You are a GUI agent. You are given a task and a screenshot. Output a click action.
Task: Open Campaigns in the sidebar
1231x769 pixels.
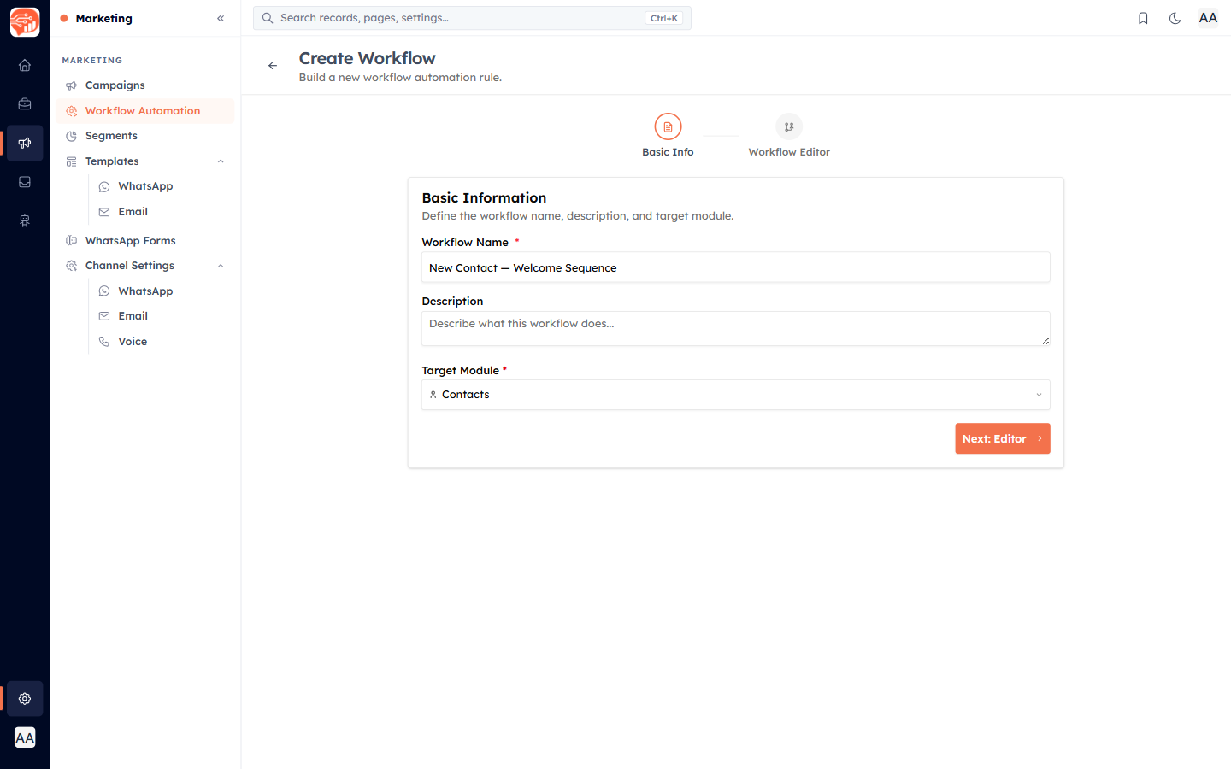point(145,85)
